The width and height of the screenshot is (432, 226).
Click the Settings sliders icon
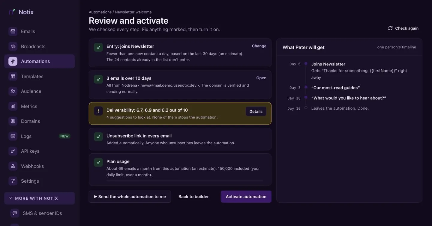pyautogui.click(x=13, y=181)
